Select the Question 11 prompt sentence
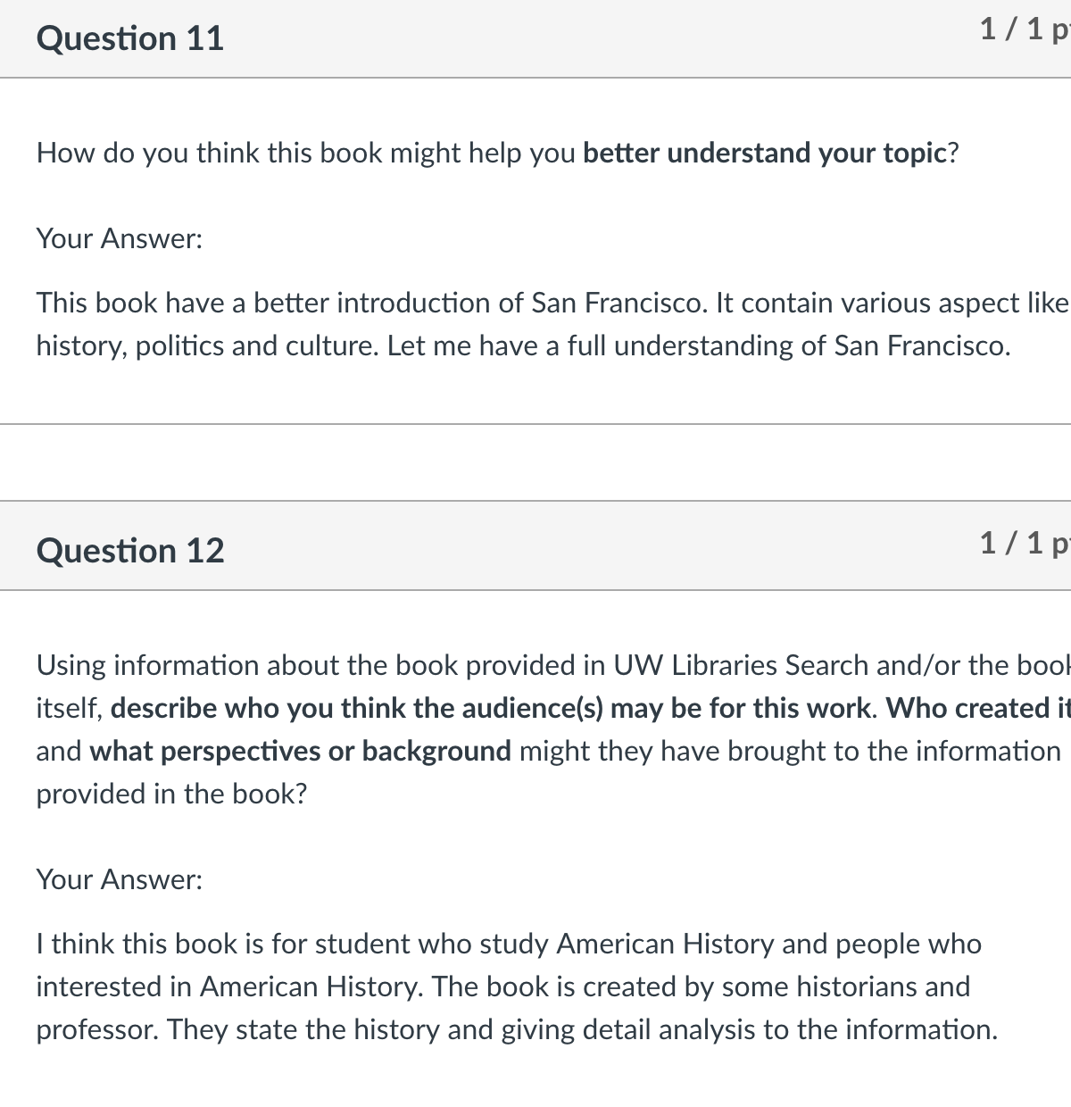The image size is (1071, 1107). tap(498, 154)
